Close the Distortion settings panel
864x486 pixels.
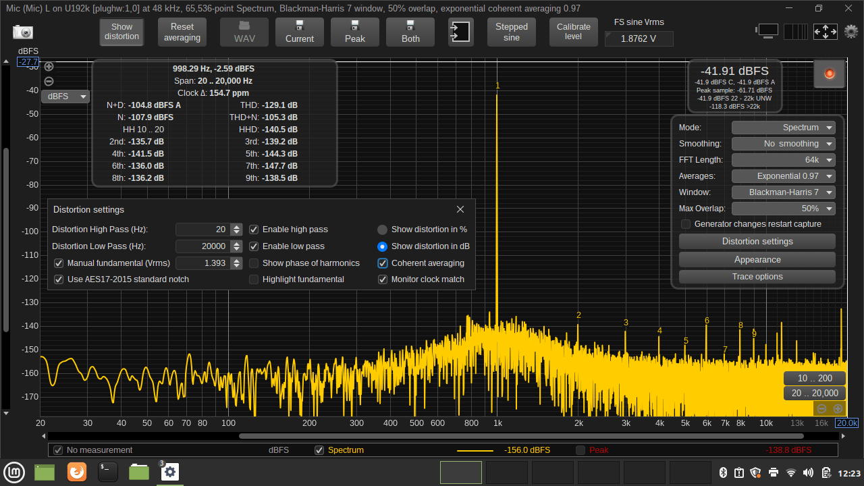460,209
